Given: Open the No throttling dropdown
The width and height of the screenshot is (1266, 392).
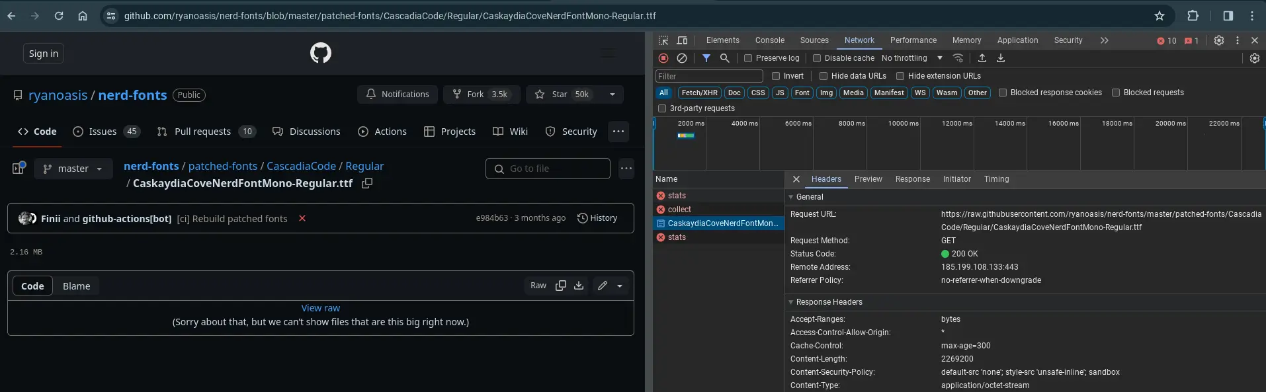Looking at the screenshot, I should (912, 58).
